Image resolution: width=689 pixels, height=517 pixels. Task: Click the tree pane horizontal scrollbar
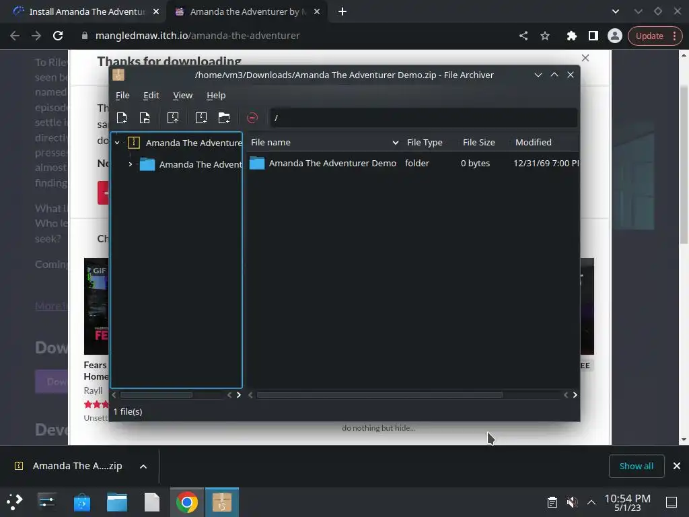pos(156,394)
